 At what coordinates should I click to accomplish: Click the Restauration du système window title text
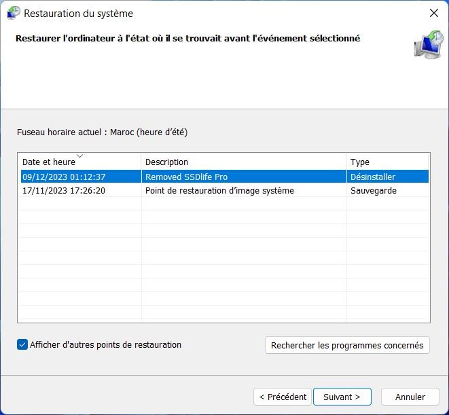(79, 13)
